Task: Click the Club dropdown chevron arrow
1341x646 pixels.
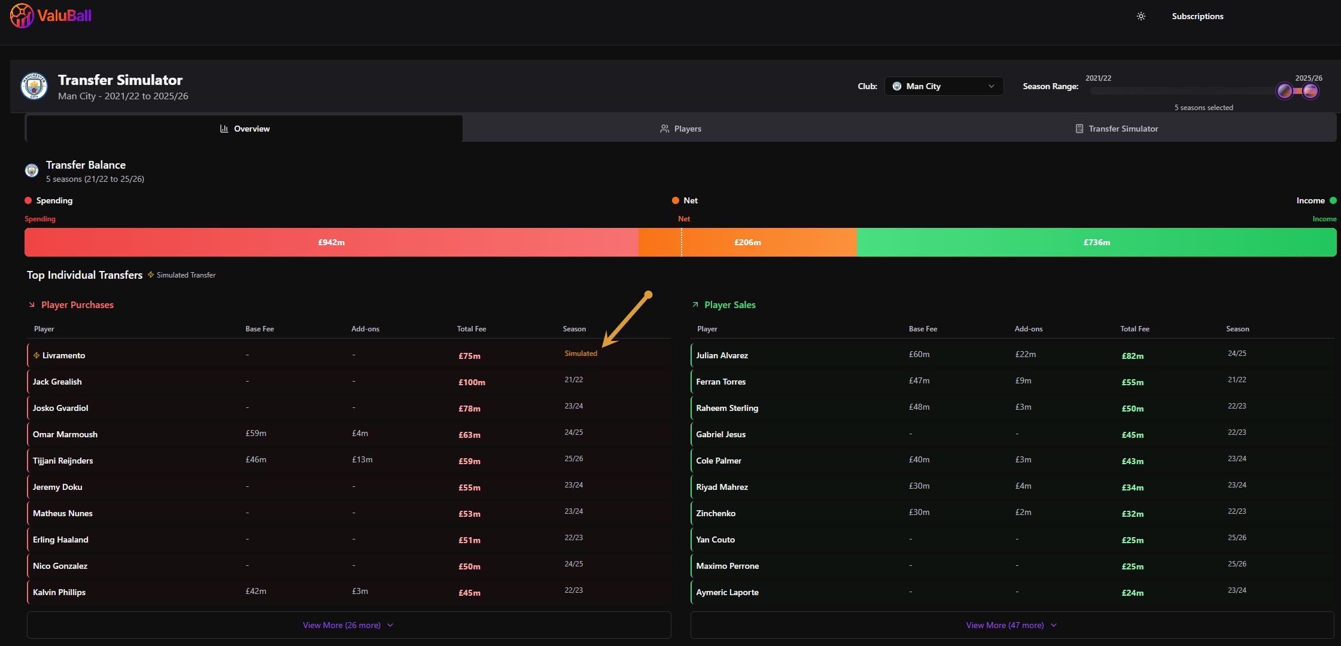Action: click(992, 86)
